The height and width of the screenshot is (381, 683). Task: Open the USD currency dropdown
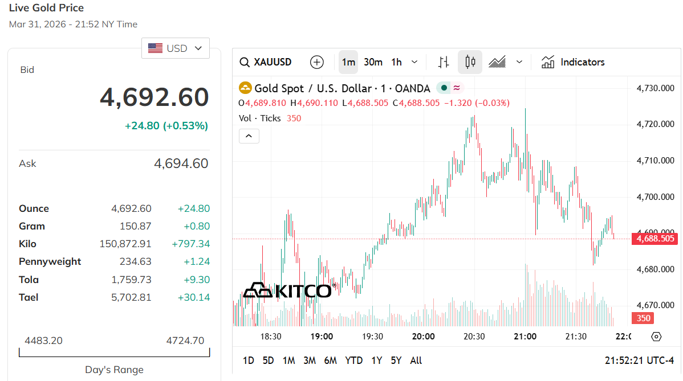(176, 48)
